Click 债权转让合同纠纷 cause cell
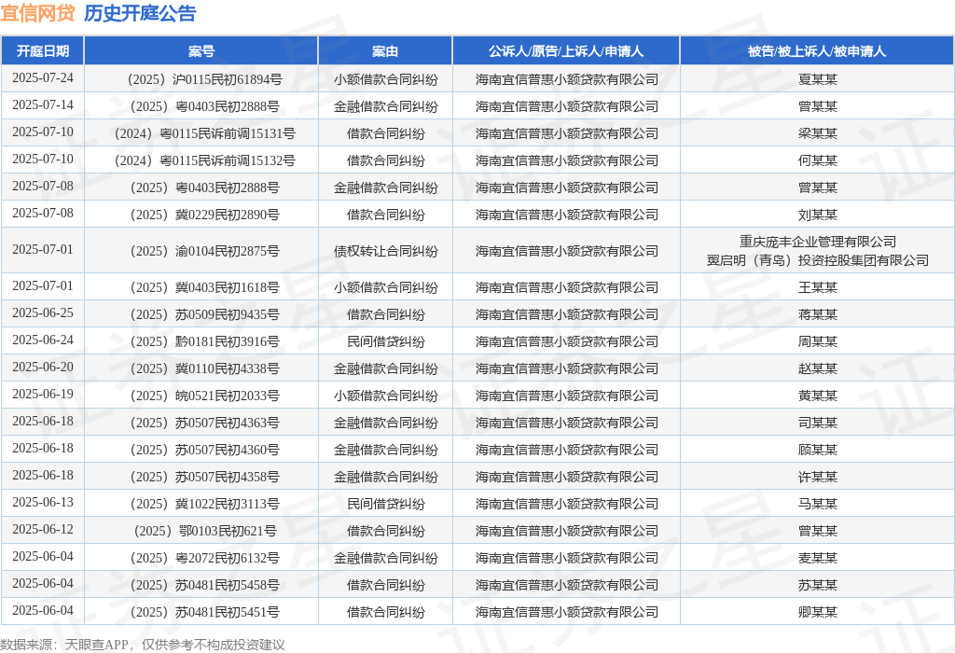 coord(385,251)
